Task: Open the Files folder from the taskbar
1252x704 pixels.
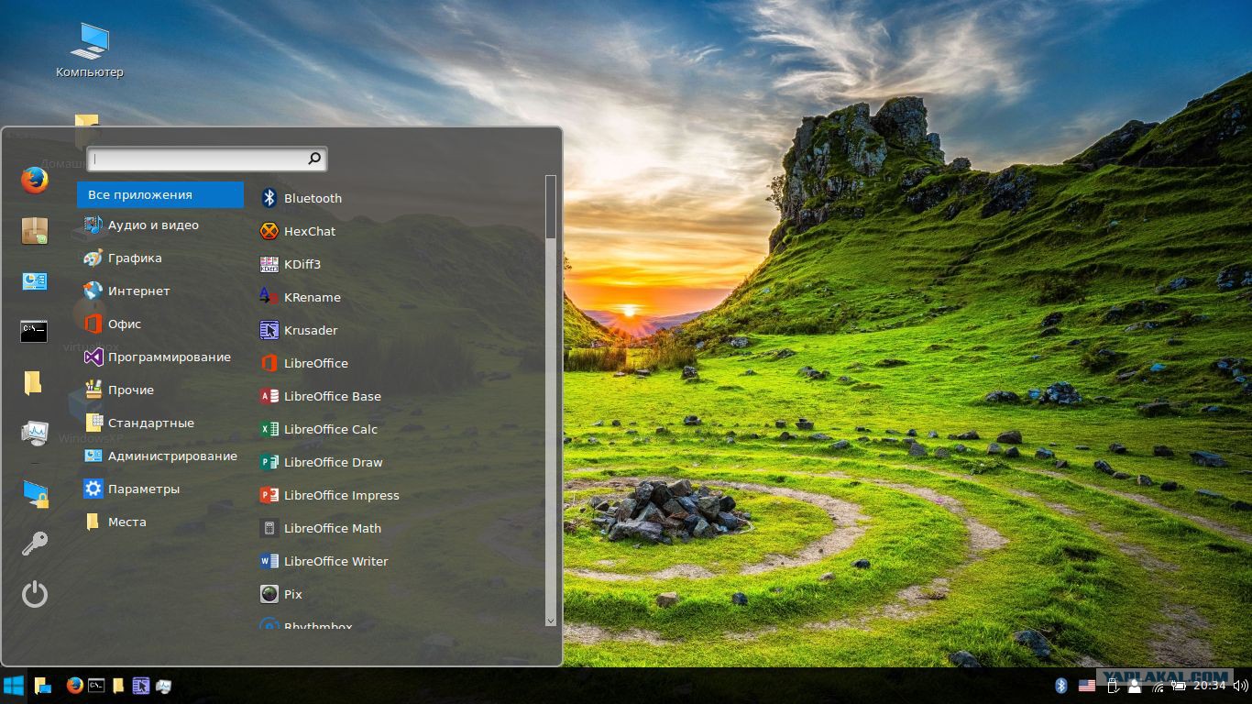Action: pos(118,686)
